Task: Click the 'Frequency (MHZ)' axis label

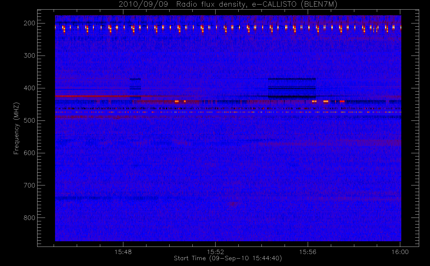Action: 16,128
